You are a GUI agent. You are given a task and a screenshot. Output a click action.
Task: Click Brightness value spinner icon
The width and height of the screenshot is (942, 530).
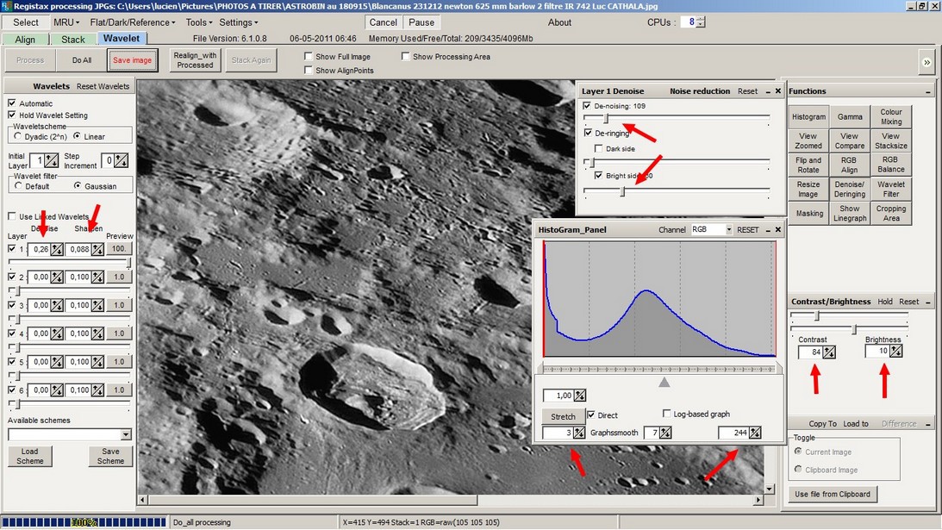[895, 351]
